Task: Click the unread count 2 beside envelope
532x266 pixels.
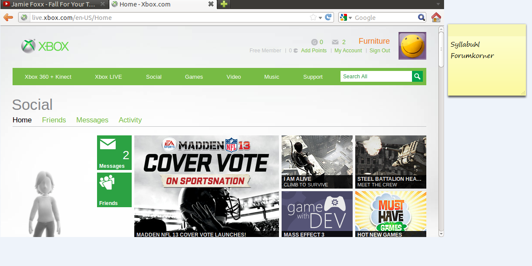Action: [344, 42]
